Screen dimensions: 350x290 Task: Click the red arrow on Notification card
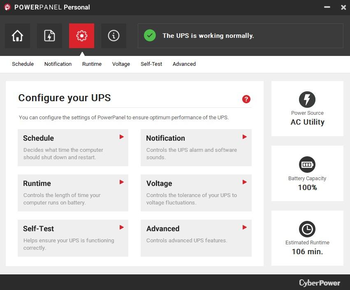click(245, 137)
